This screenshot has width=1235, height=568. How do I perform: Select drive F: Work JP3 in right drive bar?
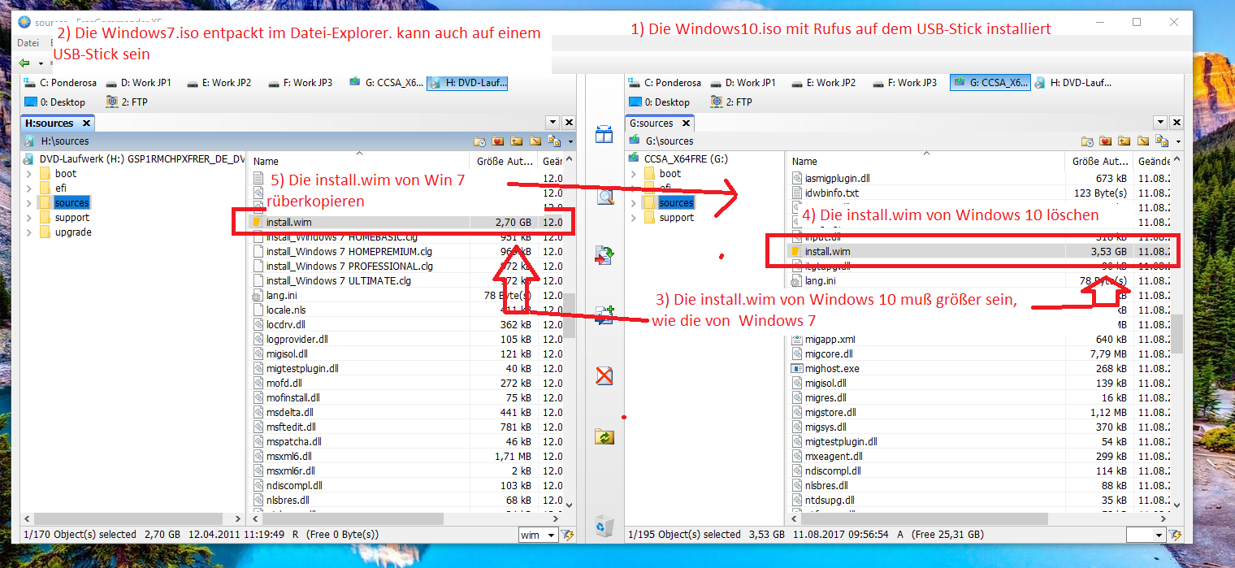point(905,82)
